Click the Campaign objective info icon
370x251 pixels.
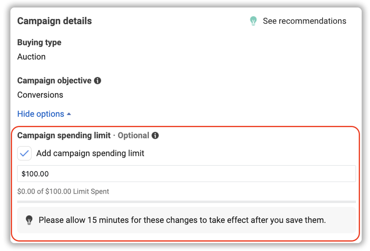(x=97, y=81)
